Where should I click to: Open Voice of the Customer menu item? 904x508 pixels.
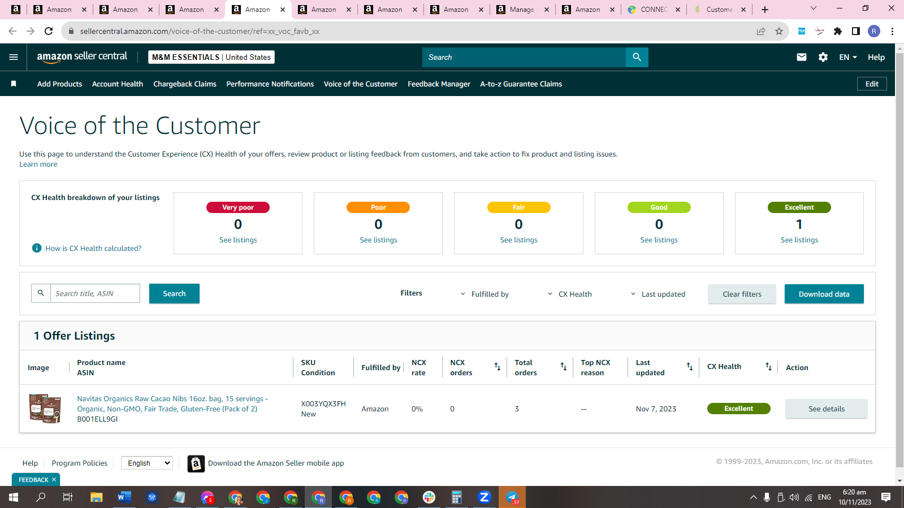coord(361,84)
